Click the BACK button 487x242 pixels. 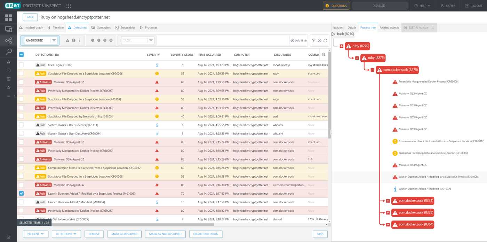tap(30, 17)
